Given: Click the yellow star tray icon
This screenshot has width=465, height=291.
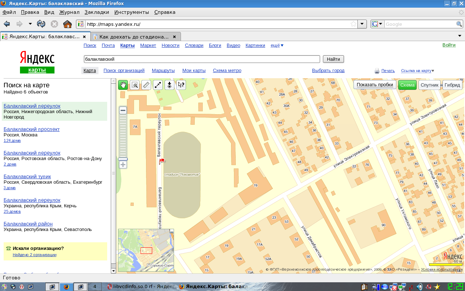Looking at the screenshot, I should pos(437,287).
